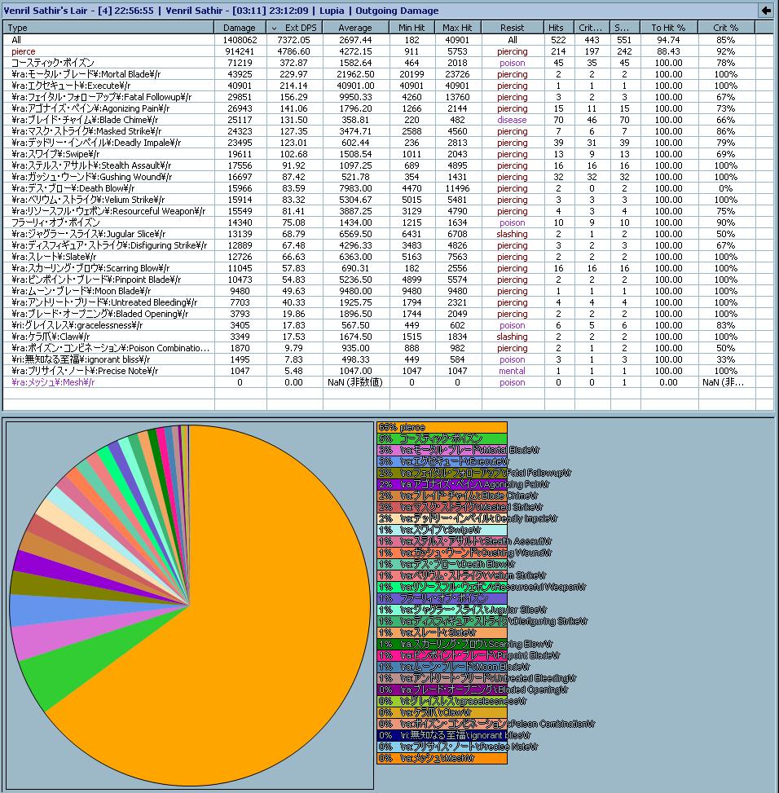The image size is (779, 793).
Task: Click the 7372.05 Ext DPS cell
Action: [x=293, y=40]
